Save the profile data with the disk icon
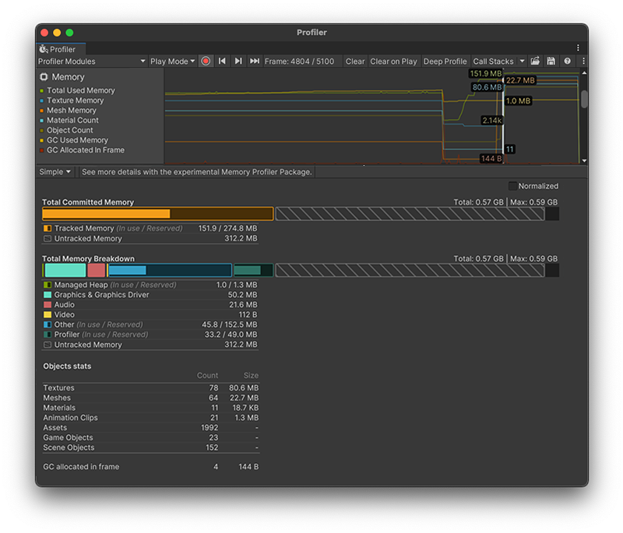This screenshot has width=623, height=533. [551, 61]
